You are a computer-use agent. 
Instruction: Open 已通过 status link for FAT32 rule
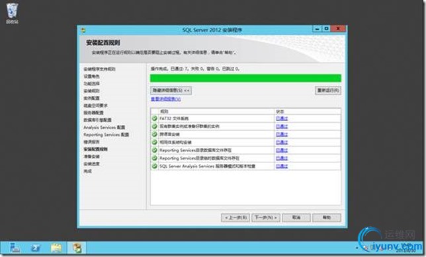[282, 119]
